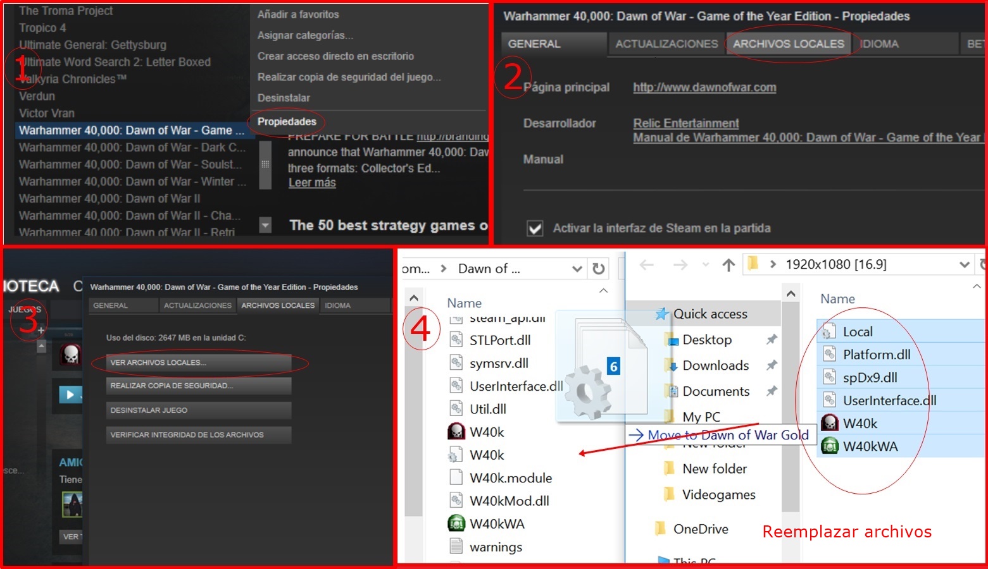Refresh the Dawn of folder view
The height and width of the screenshot is (569, 988).
[598, 269]
